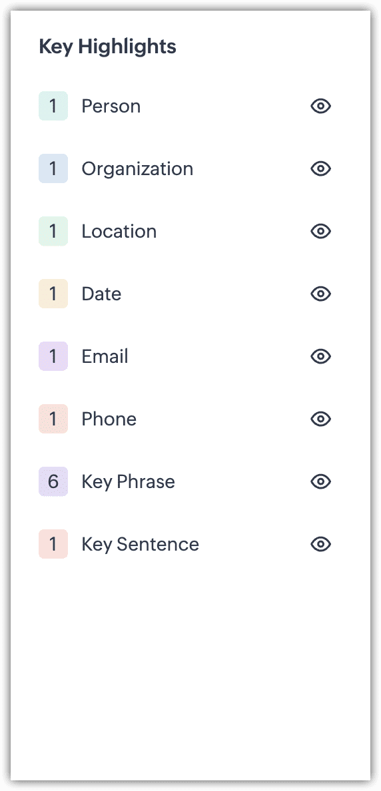Click the eye icon beside Date

(x=320, y=294)
